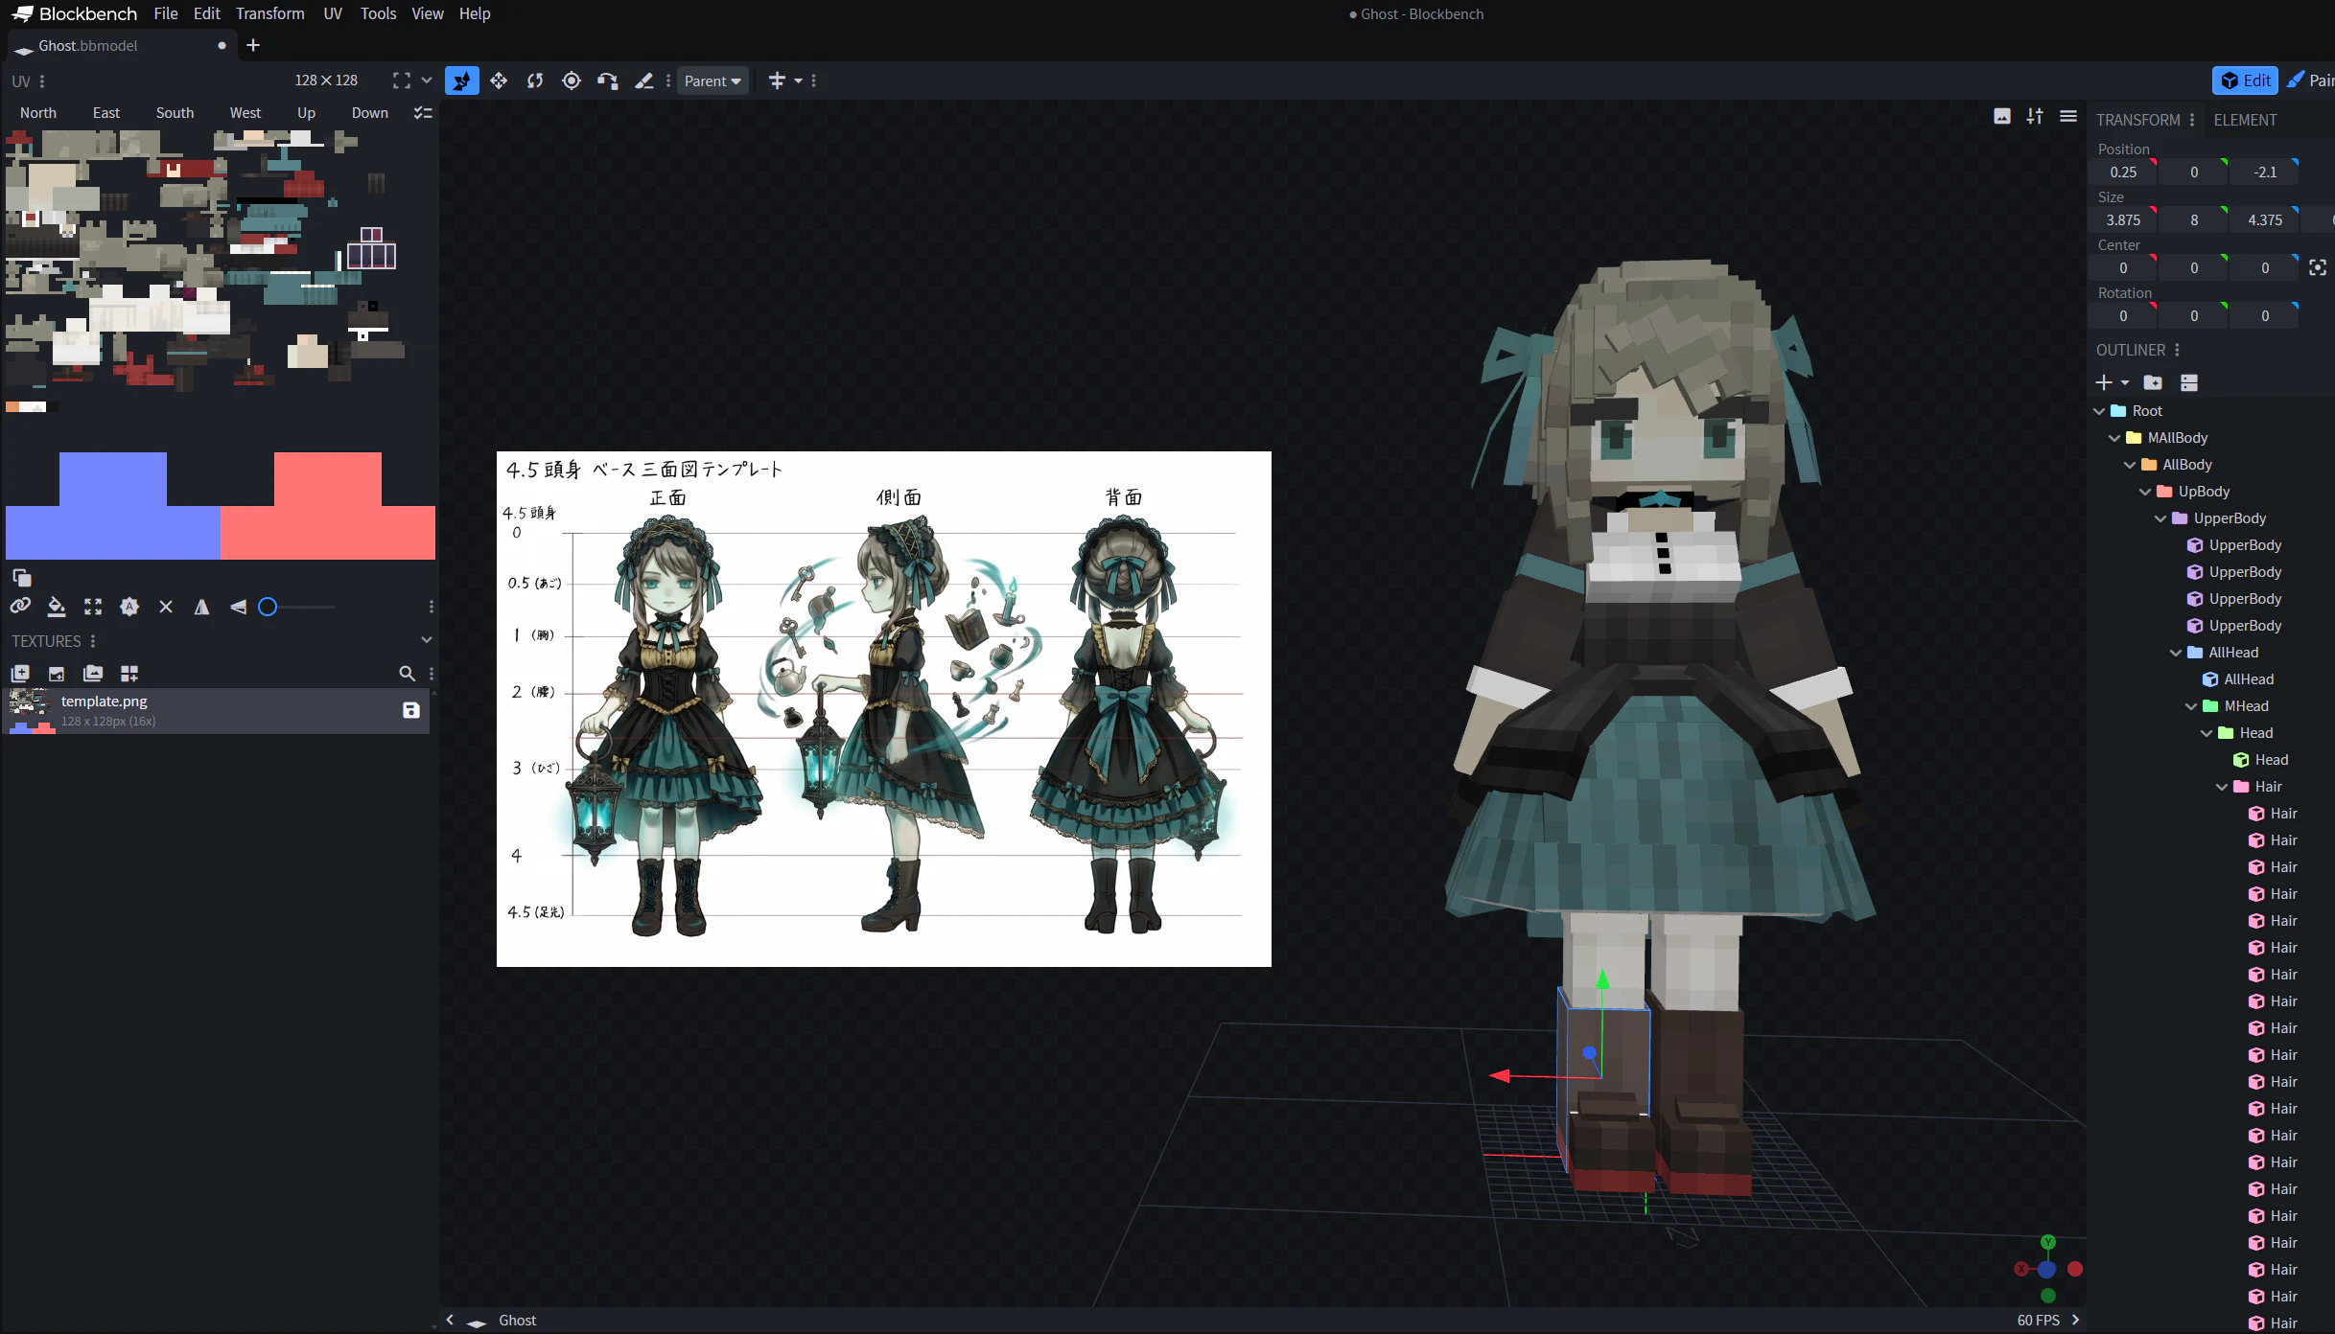Viewport: 2335px width, 1334px height.
Task: Select the North face button
Action: pyautogui.click(x=38, y=113)
